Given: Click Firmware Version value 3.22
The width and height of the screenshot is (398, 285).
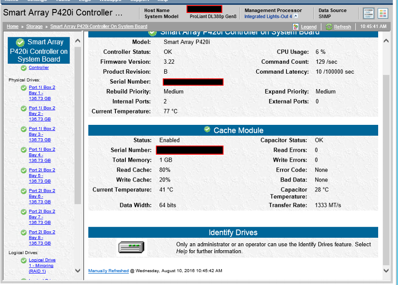Looking at the screenshot, I should coord(169,62).
